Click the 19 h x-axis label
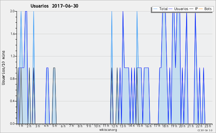Screen dimensions: 216x133 [x=174, y=126]
